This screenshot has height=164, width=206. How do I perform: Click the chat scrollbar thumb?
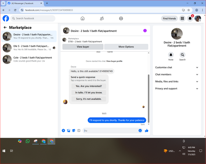point(148,98)
